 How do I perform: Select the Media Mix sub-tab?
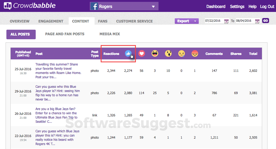point(110,34)
